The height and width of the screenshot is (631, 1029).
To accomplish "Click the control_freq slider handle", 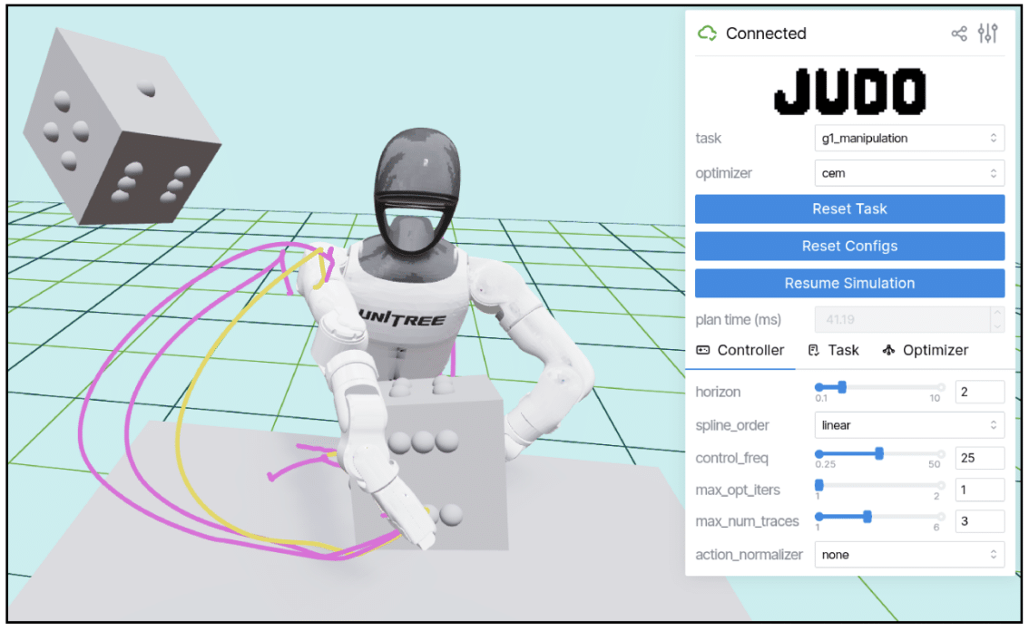I will tap(879, 452).
